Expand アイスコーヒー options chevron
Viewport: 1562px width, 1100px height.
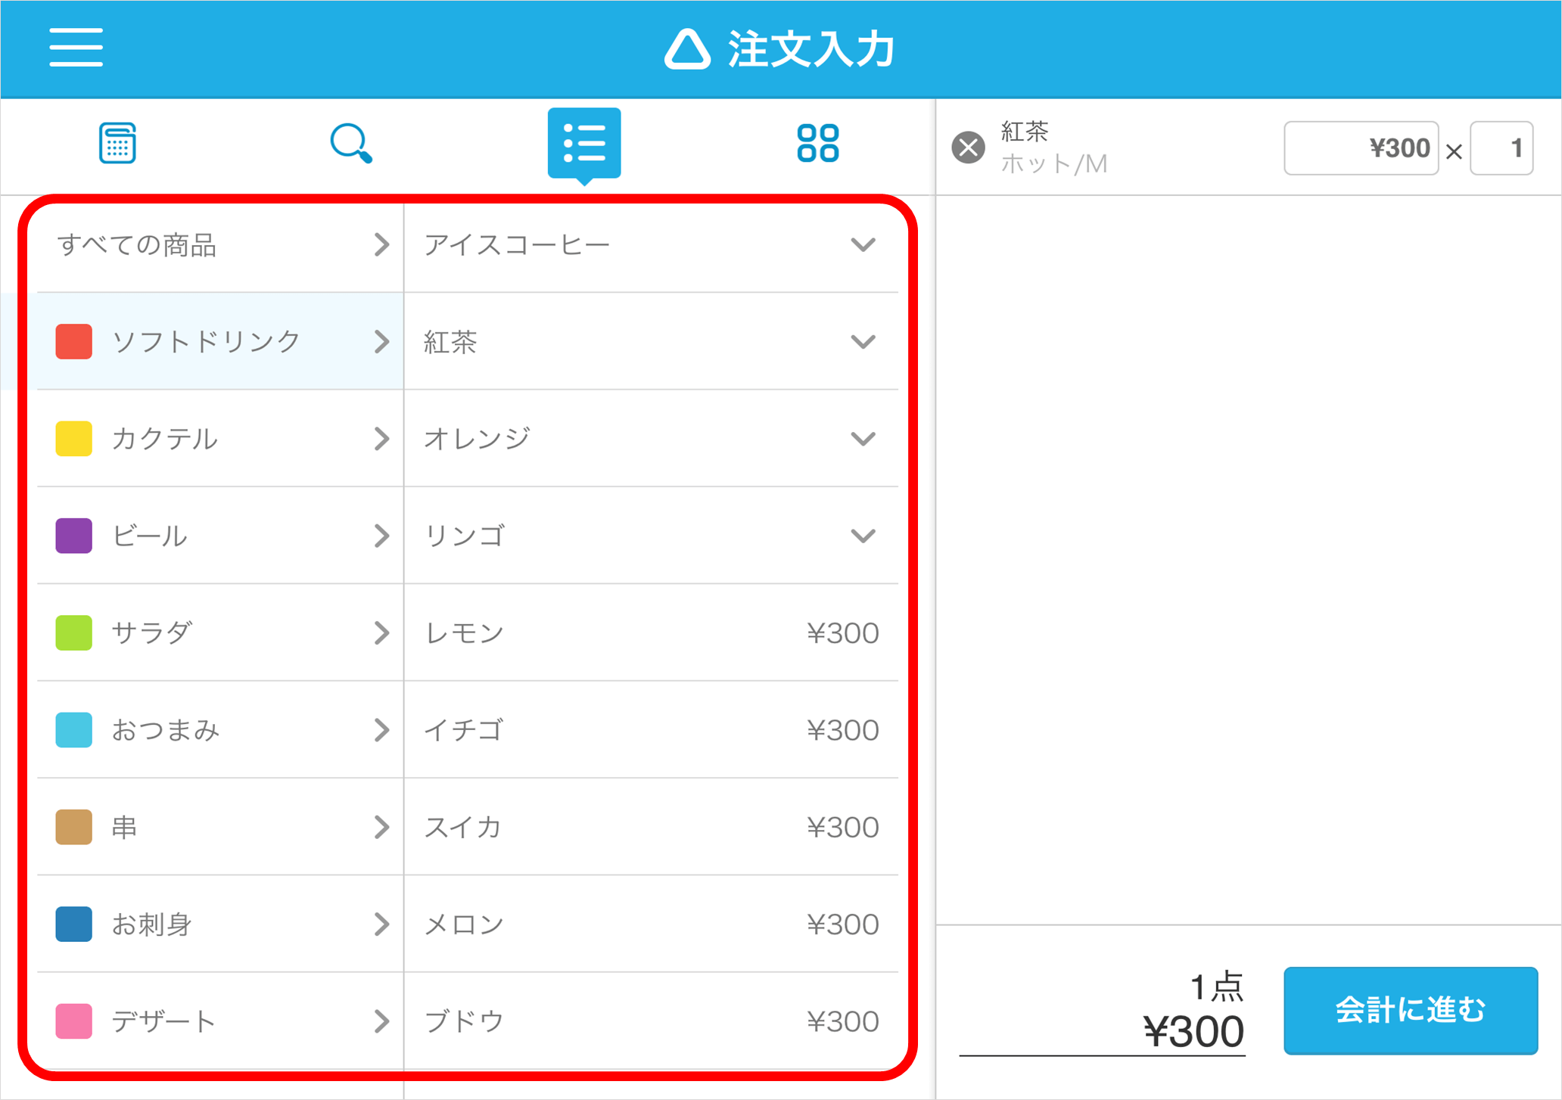[x=863, y=245]
